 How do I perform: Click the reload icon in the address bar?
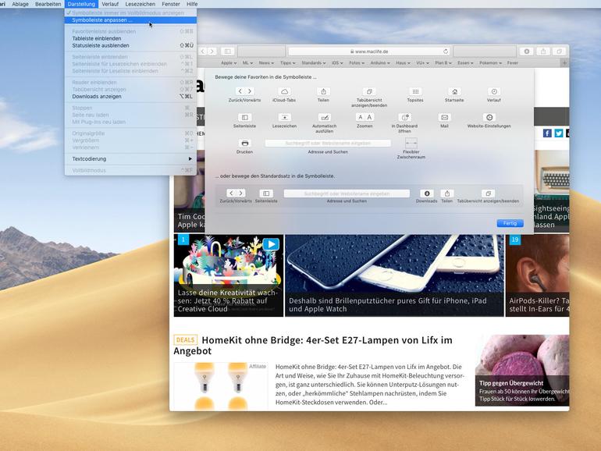[x=446, y=51]
